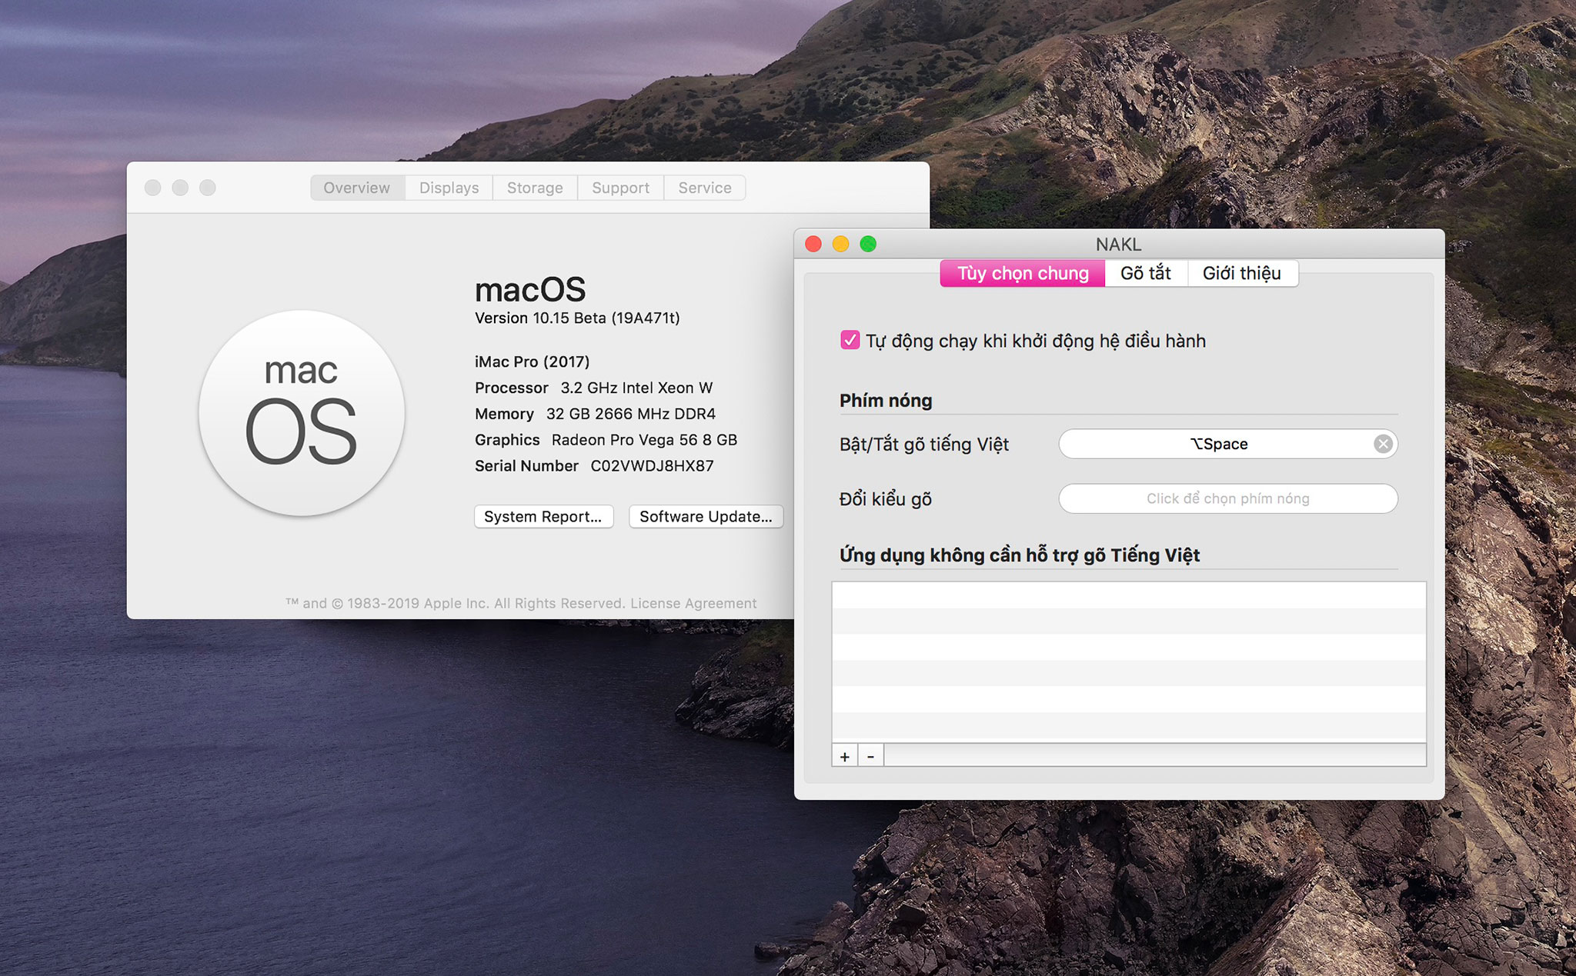This screenshot has width=1576, height=976.
Task: Click the Đổi kiểu gõ hotkey field
Action: click(x=1228, y=498)
